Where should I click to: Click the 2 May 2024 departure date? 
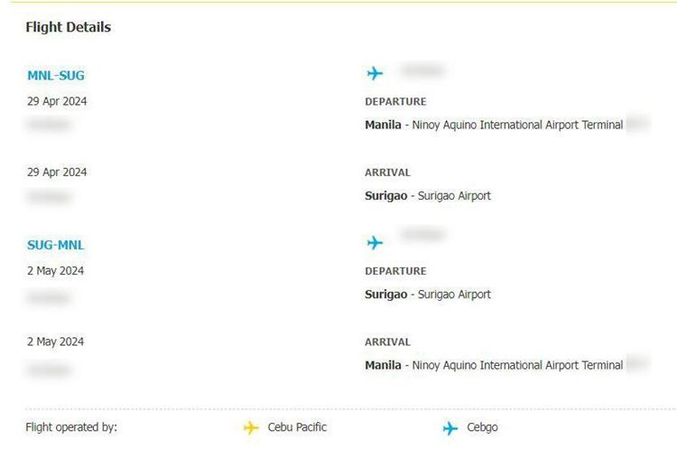click(x=55, y=270)
